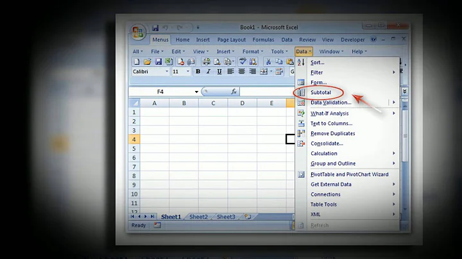Open the Edit classic menu
Viewport: 462px width, 259px height.
[x=178, y=51]
